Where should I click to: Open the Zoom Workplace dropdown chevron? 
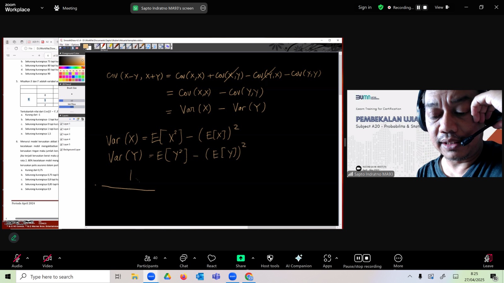click(42, 8)
